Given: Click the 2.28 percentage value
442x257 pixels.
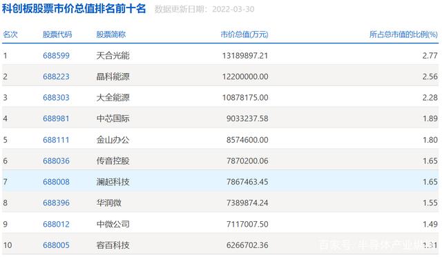Looking at the screenshot, I should coord(430,98).
